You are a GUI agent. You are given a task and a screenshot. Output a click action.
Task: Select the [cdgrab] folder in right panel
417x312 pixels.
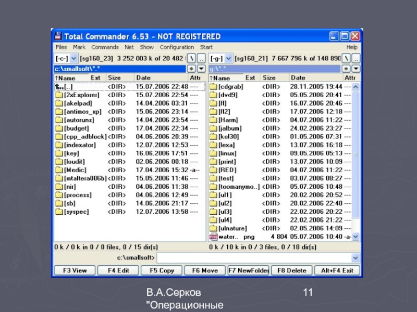coord(230,87)
